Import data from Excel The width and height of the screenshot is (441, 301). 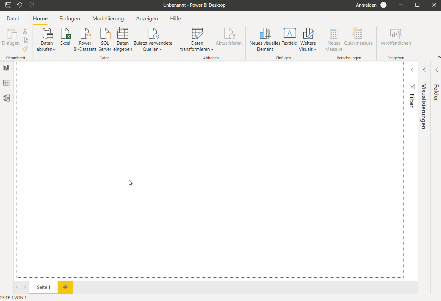coord(65,37)
